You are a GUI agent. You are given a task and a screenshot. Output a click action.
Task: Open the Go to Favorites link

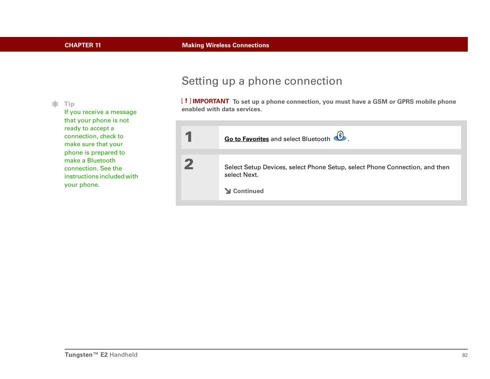click(x=246, y=139)
